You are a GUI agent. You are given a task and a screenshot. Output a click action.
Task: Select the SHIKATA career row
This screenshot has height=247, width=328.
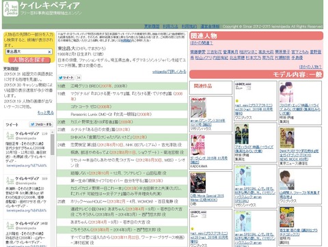pyautogui.click(x=122, y=137)
